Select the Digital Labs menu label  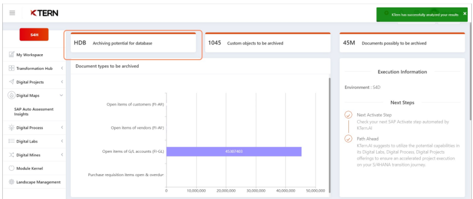[27, 141]
